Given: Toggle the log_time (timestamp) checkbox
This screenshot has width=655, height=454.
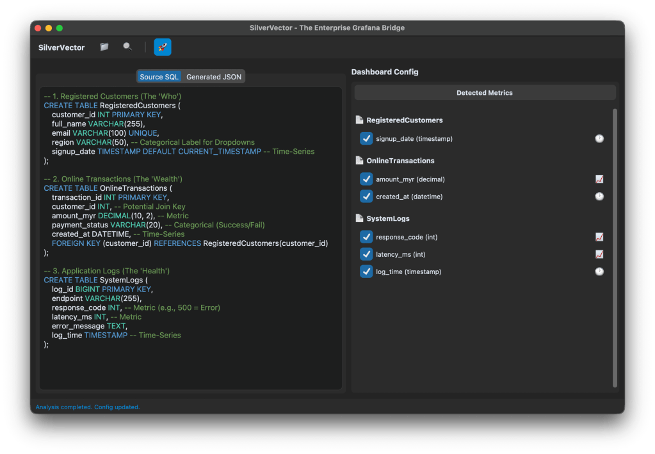Looking at the screenshot, I should click(366, 272).
